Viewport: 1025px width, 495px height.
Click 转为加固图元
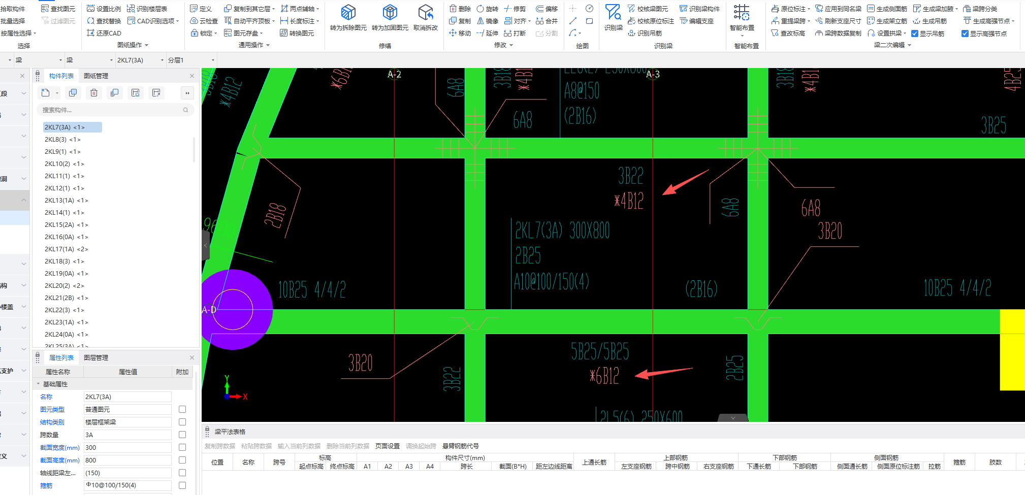point(390,18)
